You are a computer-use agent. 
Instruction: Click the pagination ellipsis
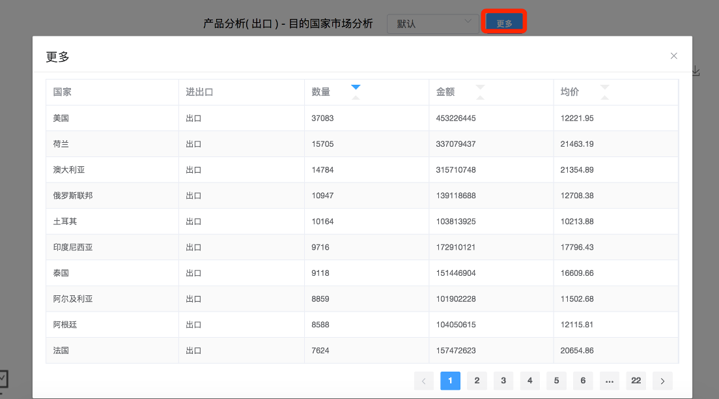point(610,381)
